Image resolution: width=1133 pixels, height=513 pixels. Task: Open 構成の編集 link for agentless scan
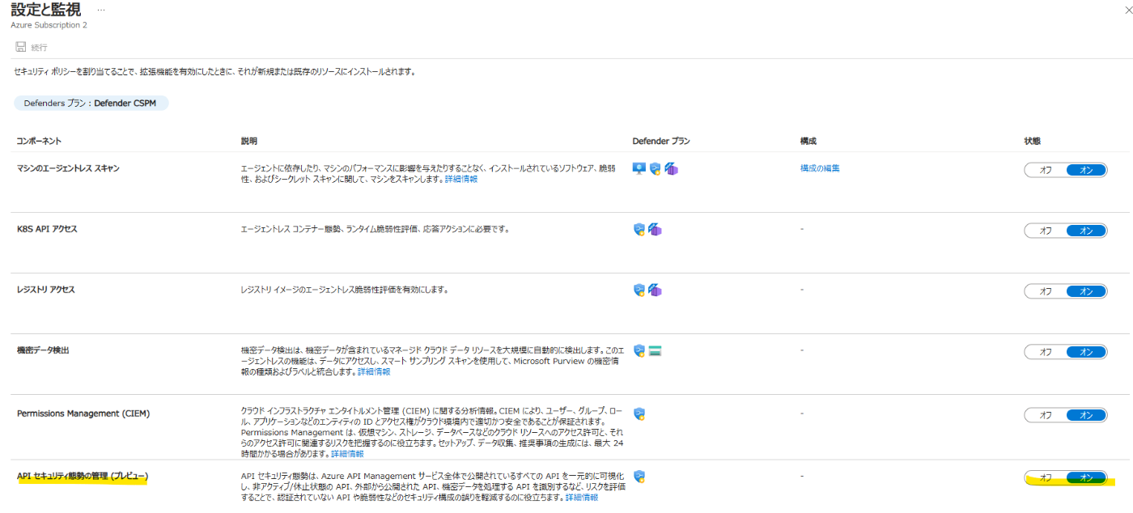coord(820,167)
